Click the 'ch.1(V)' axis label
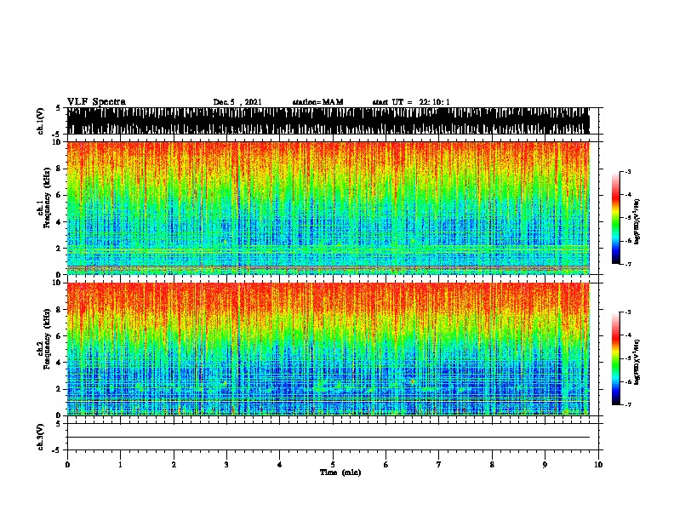The width and height of the screenshot is (674, 521). pos(40,121)
